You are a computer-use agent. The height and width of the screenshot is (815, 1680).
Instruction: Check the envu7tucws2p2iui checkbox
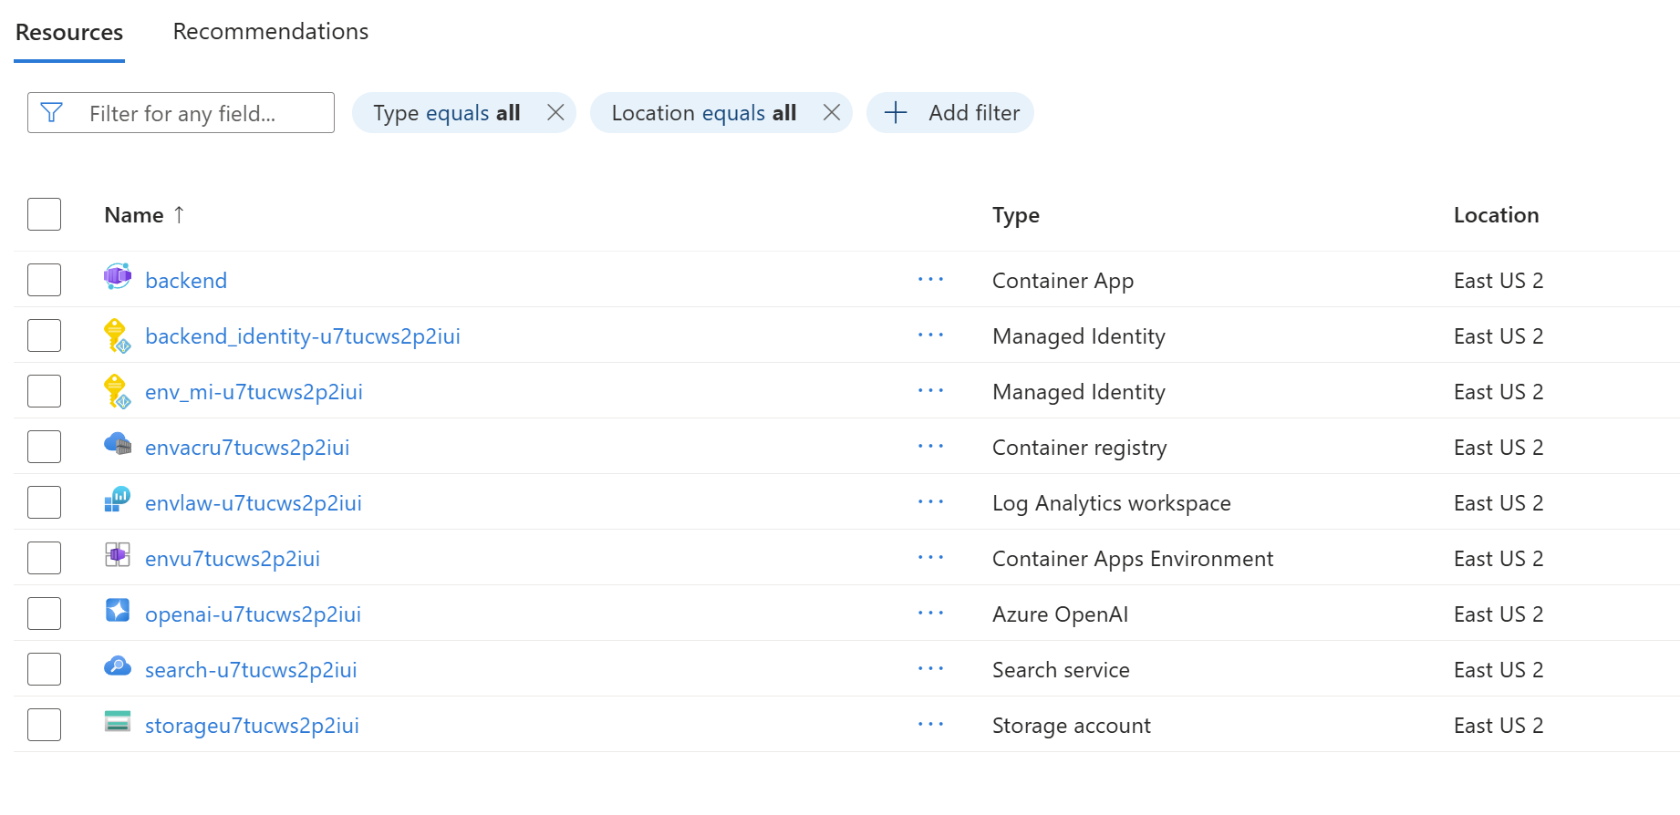pyautogui.click(x=44, y=558)
